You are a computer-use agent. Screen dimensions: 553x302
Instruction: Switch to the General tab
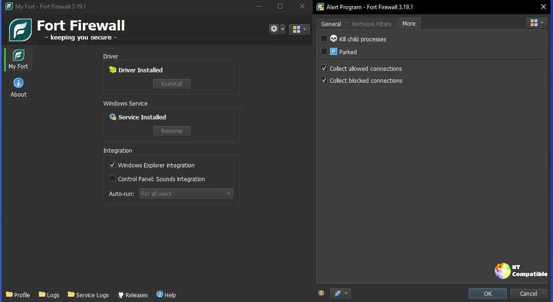(x=331, y=24)
